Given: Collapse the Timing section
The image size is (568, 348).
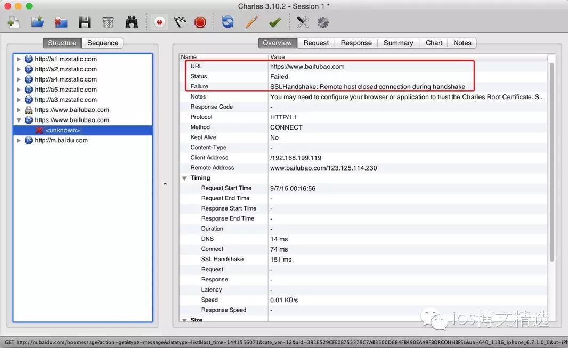Looking at the screenshot, I should [184, 178].
